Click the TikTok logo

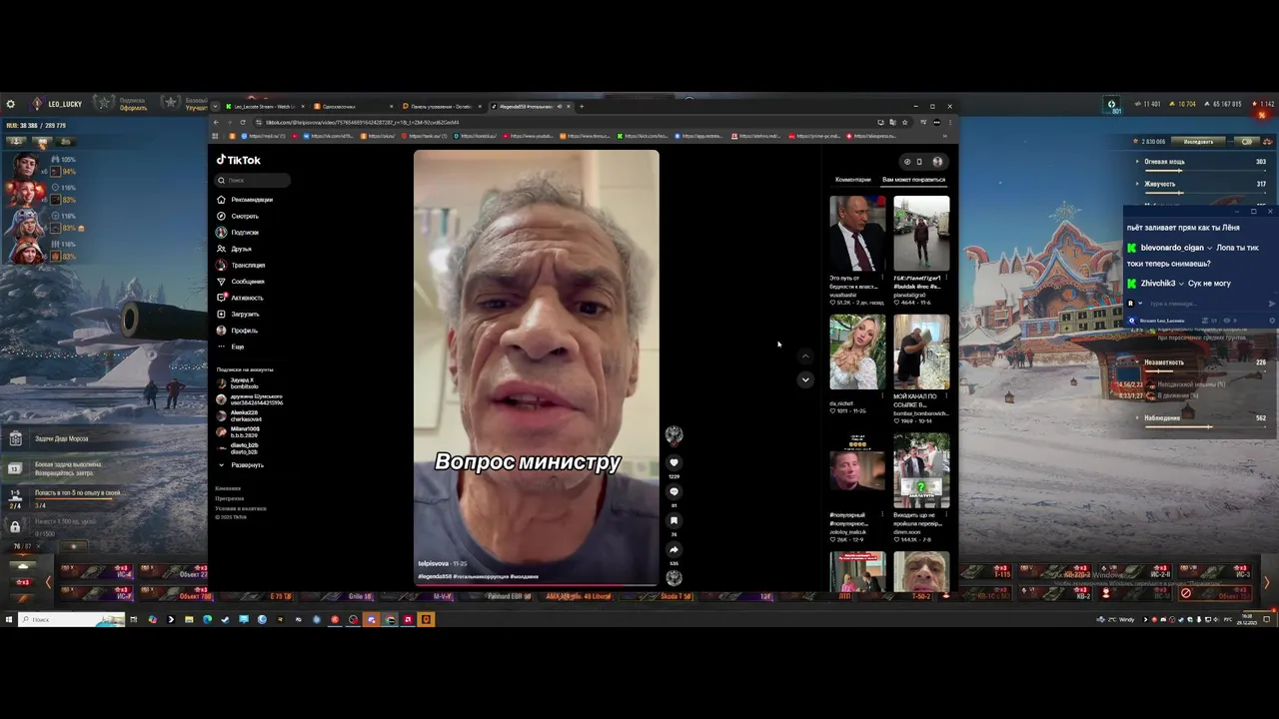(x=239, y=160)
